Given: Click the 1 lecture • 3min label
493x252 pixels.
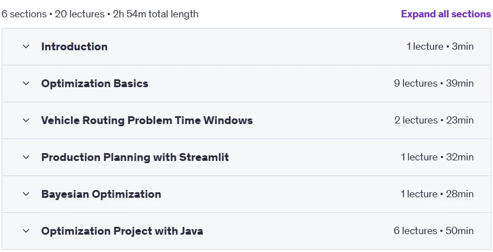Looking at the screenshot, I should click(440, 46).
